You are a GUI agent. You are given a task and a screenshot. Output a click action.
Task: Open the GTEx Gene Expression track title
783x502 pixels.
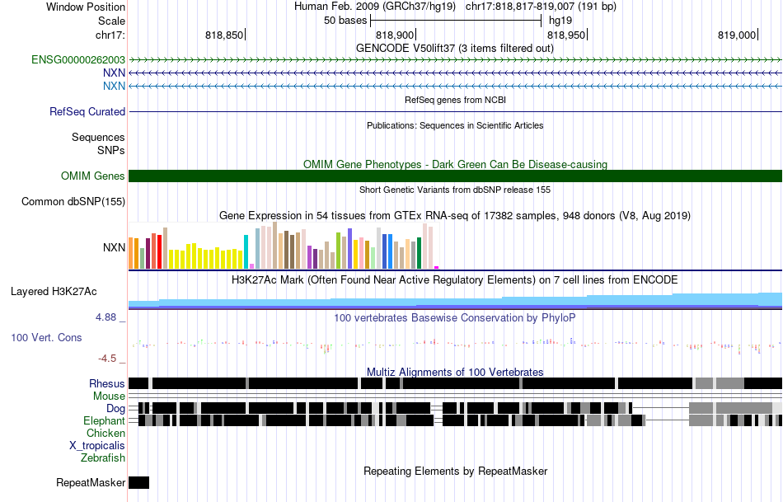click(455, 216)
